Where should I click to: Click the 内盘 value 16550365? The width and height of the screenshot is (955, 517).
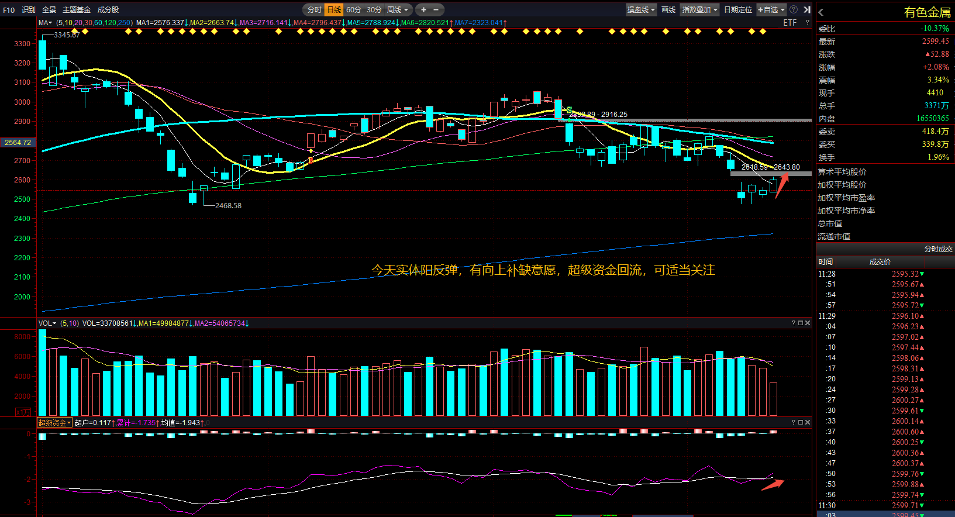coord(933,119)
